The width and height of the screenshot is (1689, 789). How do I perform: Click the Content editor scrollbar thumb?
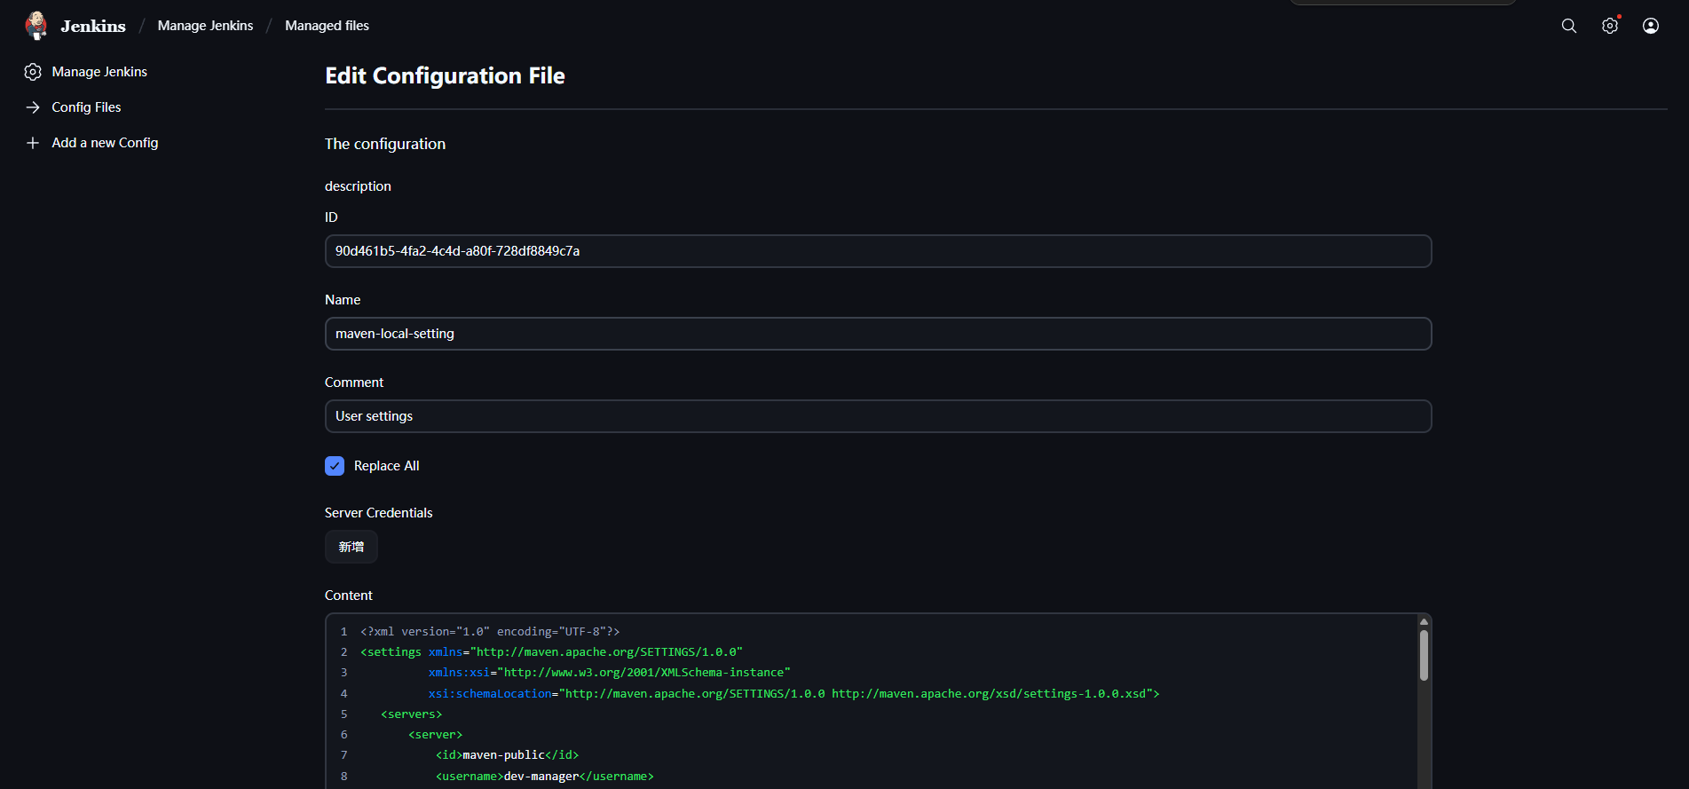click(1424, 655)
